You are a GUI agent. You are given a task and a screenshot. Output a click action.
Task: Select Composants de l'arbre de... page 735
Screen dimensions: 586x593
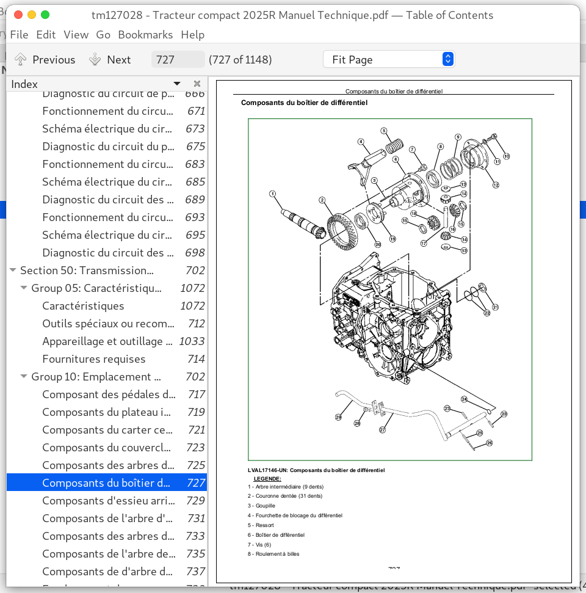107,554
